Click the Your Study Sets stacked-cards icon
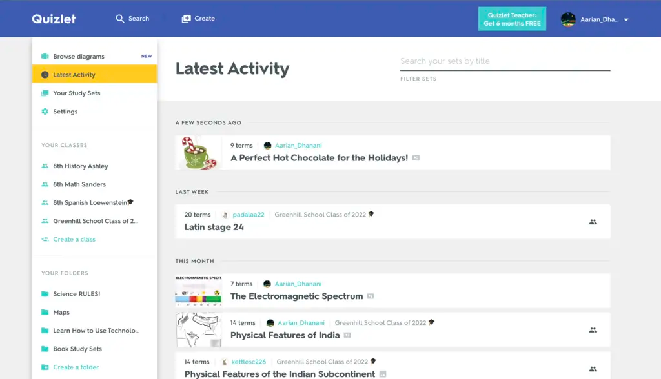The image size is (661, 379). point(45,93)
